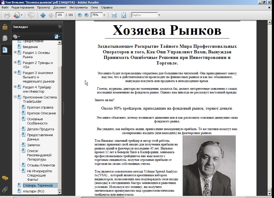Click the next page down arrow

click(x=51, y=15)
